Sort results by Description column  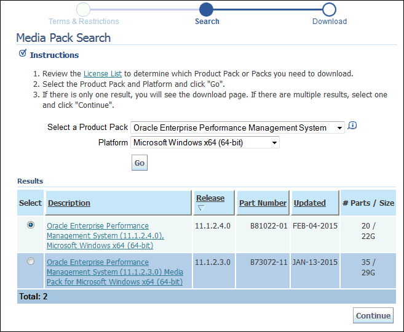[x=69, y=203]
